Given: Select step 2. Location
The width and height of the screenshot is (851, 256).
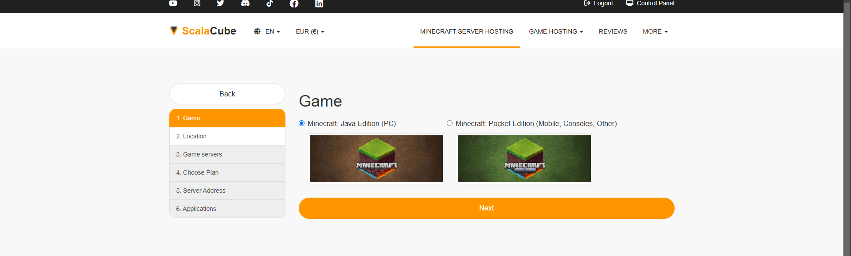Looking at the screenshot, I should (227, 136).
